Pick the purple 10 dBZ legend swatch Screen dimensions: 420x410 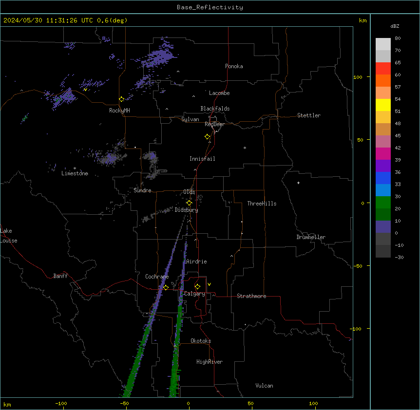pyautogui.click(x=383, y=227)
